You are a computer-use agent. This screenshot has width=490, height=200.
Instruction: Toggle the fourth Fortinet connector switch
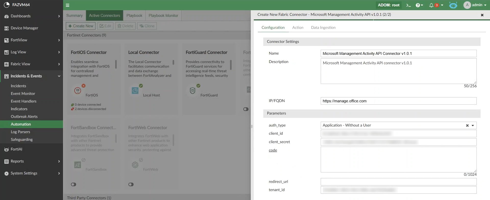tap(246, 109)
